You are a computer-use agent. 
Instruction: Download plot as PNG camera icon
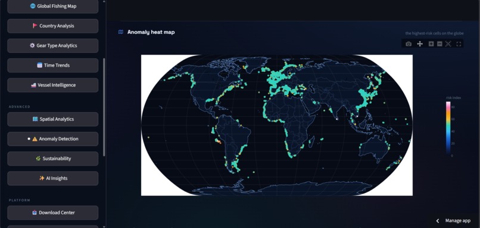click(x=409, y=44)
